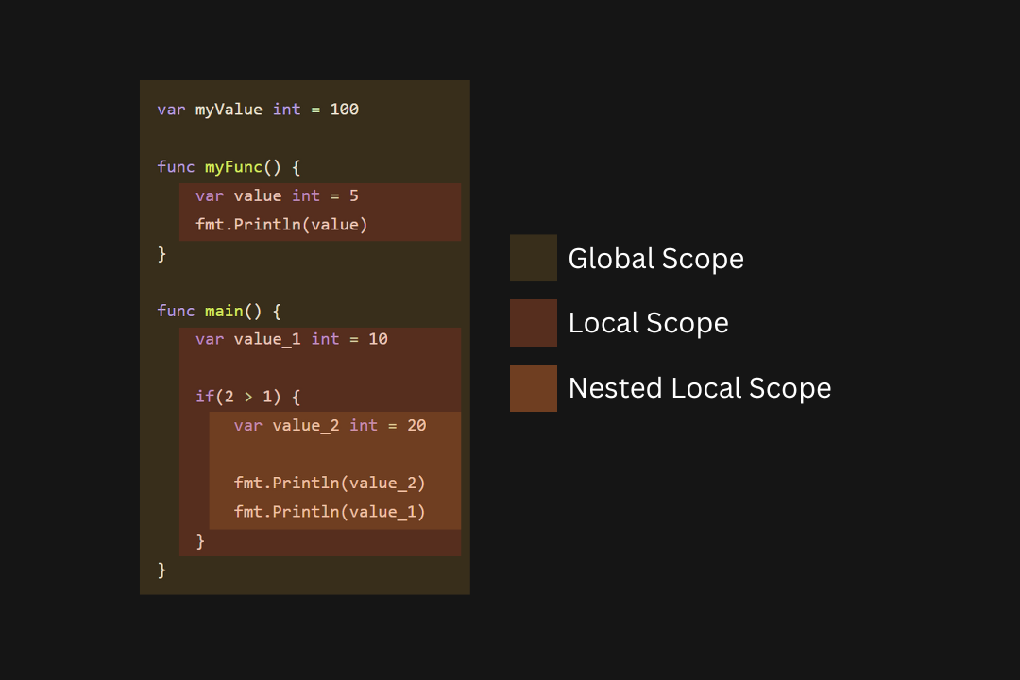
Task: Click the Local Scope color swatch
Action: click(534, 323)
